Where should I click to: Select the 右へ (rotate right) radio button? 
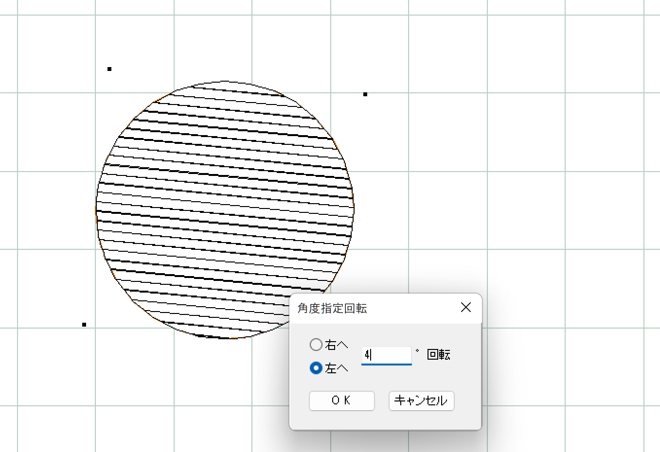(x=316, y=345)
